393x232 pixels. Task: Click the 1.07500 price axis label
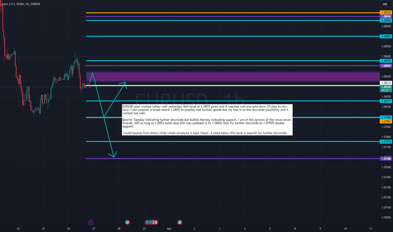coord(386,167)
